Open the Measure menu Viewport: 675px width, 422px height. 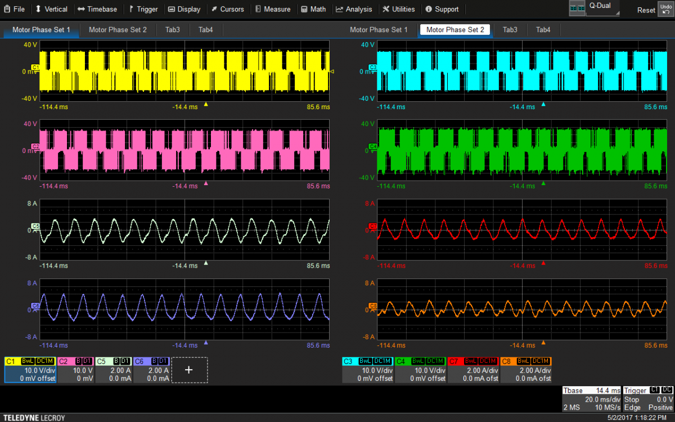(x=273, y=9)
